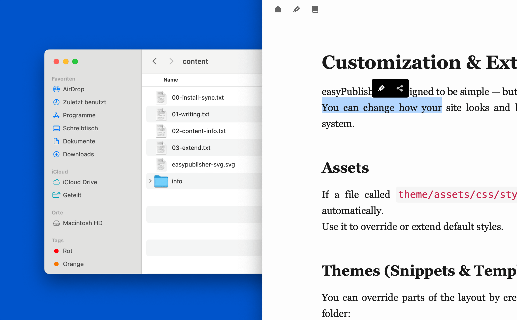
Task: Open iCloud Drive in sidebar
Action: point(80,182)
